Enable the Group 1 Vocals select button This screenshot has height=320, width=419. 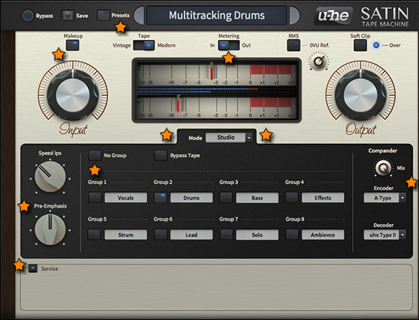[x=95, y=198]
